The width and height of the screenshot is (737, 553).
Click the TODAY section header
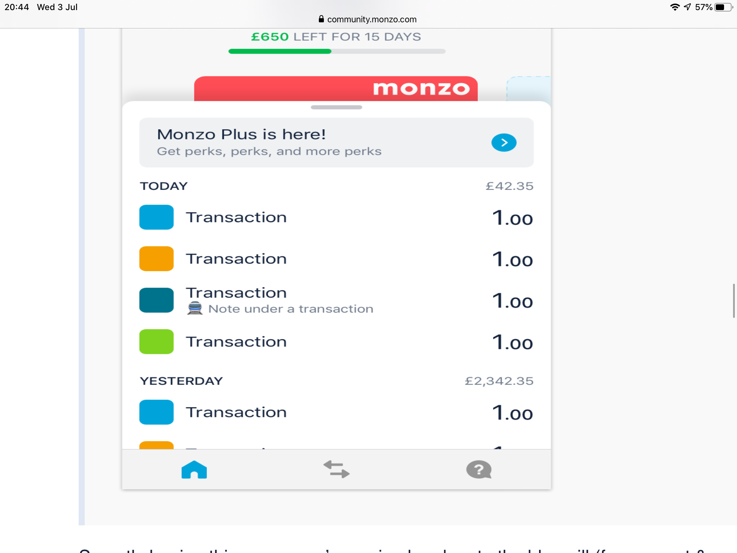(x=164, y=186)
